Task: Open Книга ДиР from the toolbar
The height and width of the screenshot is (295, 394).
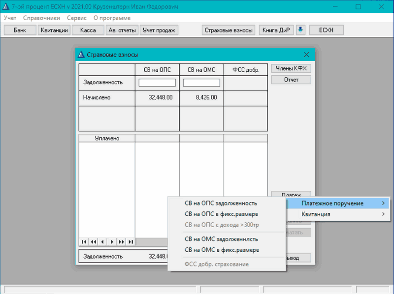Action: [276, 30]
